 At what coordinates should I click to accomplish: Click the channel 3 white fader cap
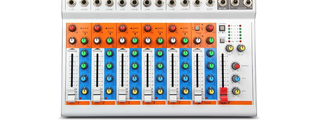(x=122, y=94)
